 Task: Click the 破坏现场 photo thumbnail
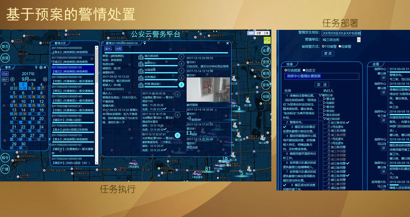click(x=208, y=90)
